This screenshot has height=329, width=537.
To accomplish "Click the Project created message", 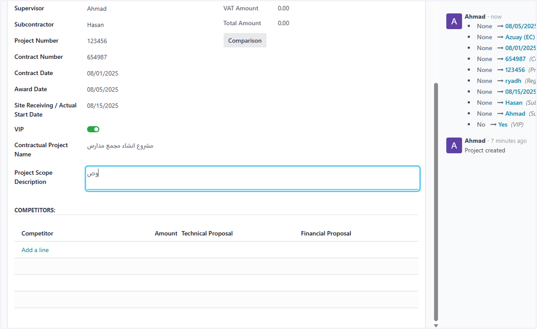I will [x=485, y=150].
